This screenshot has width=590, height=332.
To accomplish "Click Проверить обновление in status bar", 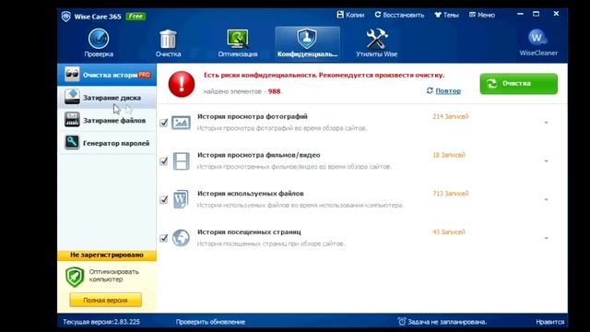I will (x=210, y=322).
